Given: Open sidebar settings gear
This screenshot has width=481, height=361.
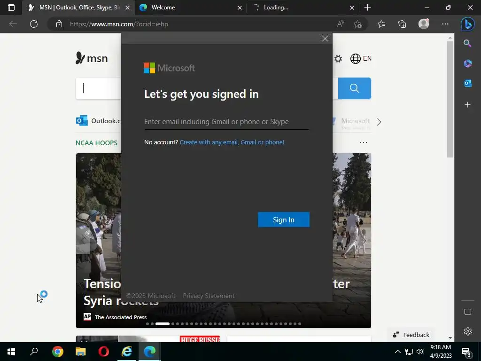Looking at the screenshot, I should pos(467,331).
